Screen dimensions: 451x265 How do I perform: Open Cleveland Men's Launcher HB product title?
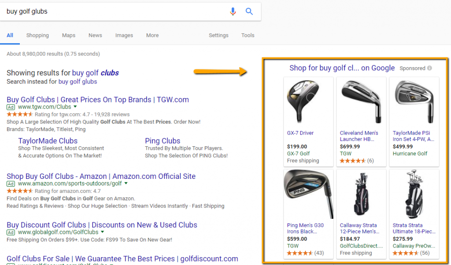[x=359, y=136]
